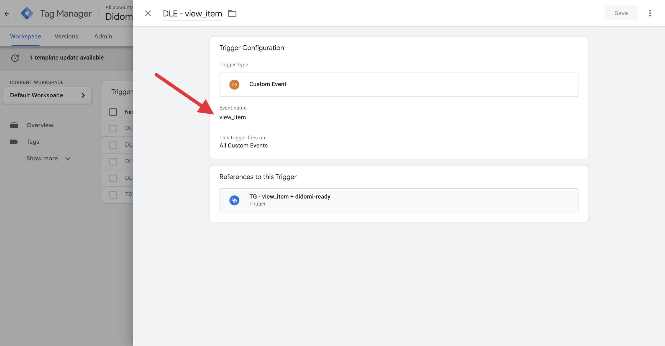The width and height of the screenshot is (665, 346).
Task: Check the fourth trigger row checkbox
Action: pyautogui.click(x=113, y=178)
